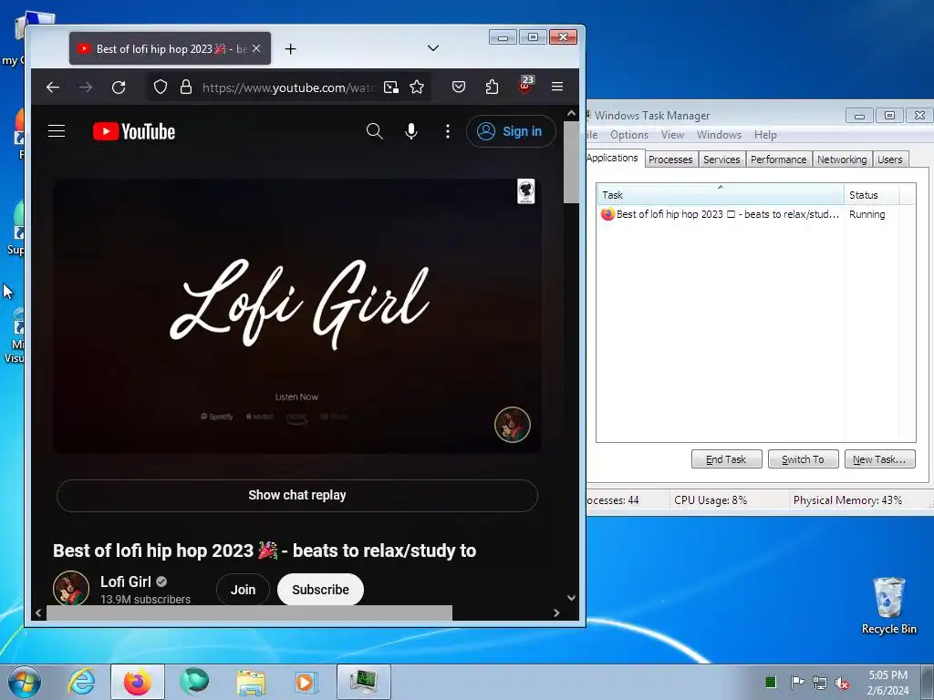Bookmark page with star icon
934x700 pixels.
417,87
